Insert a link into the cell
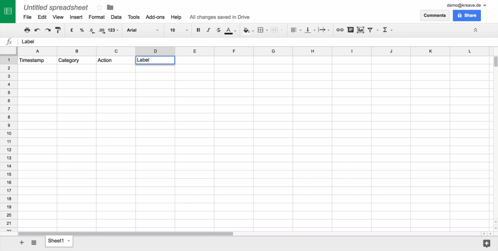498x251 pixels. (x=340, y=30)
